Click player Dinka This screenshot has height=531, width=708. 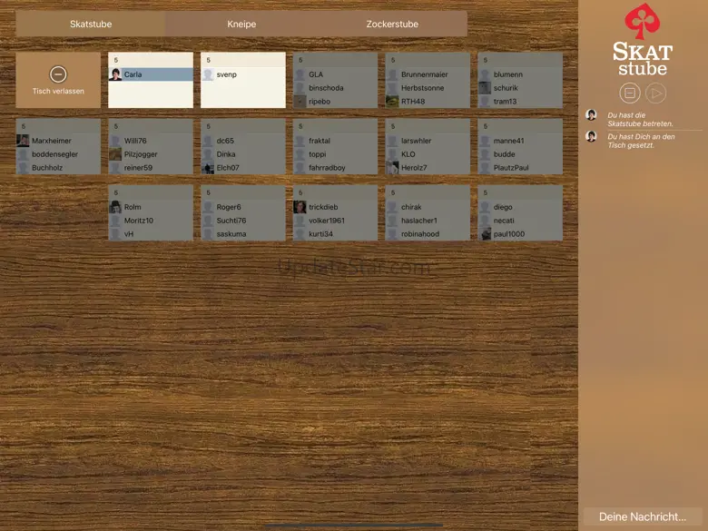coord(243,154)
